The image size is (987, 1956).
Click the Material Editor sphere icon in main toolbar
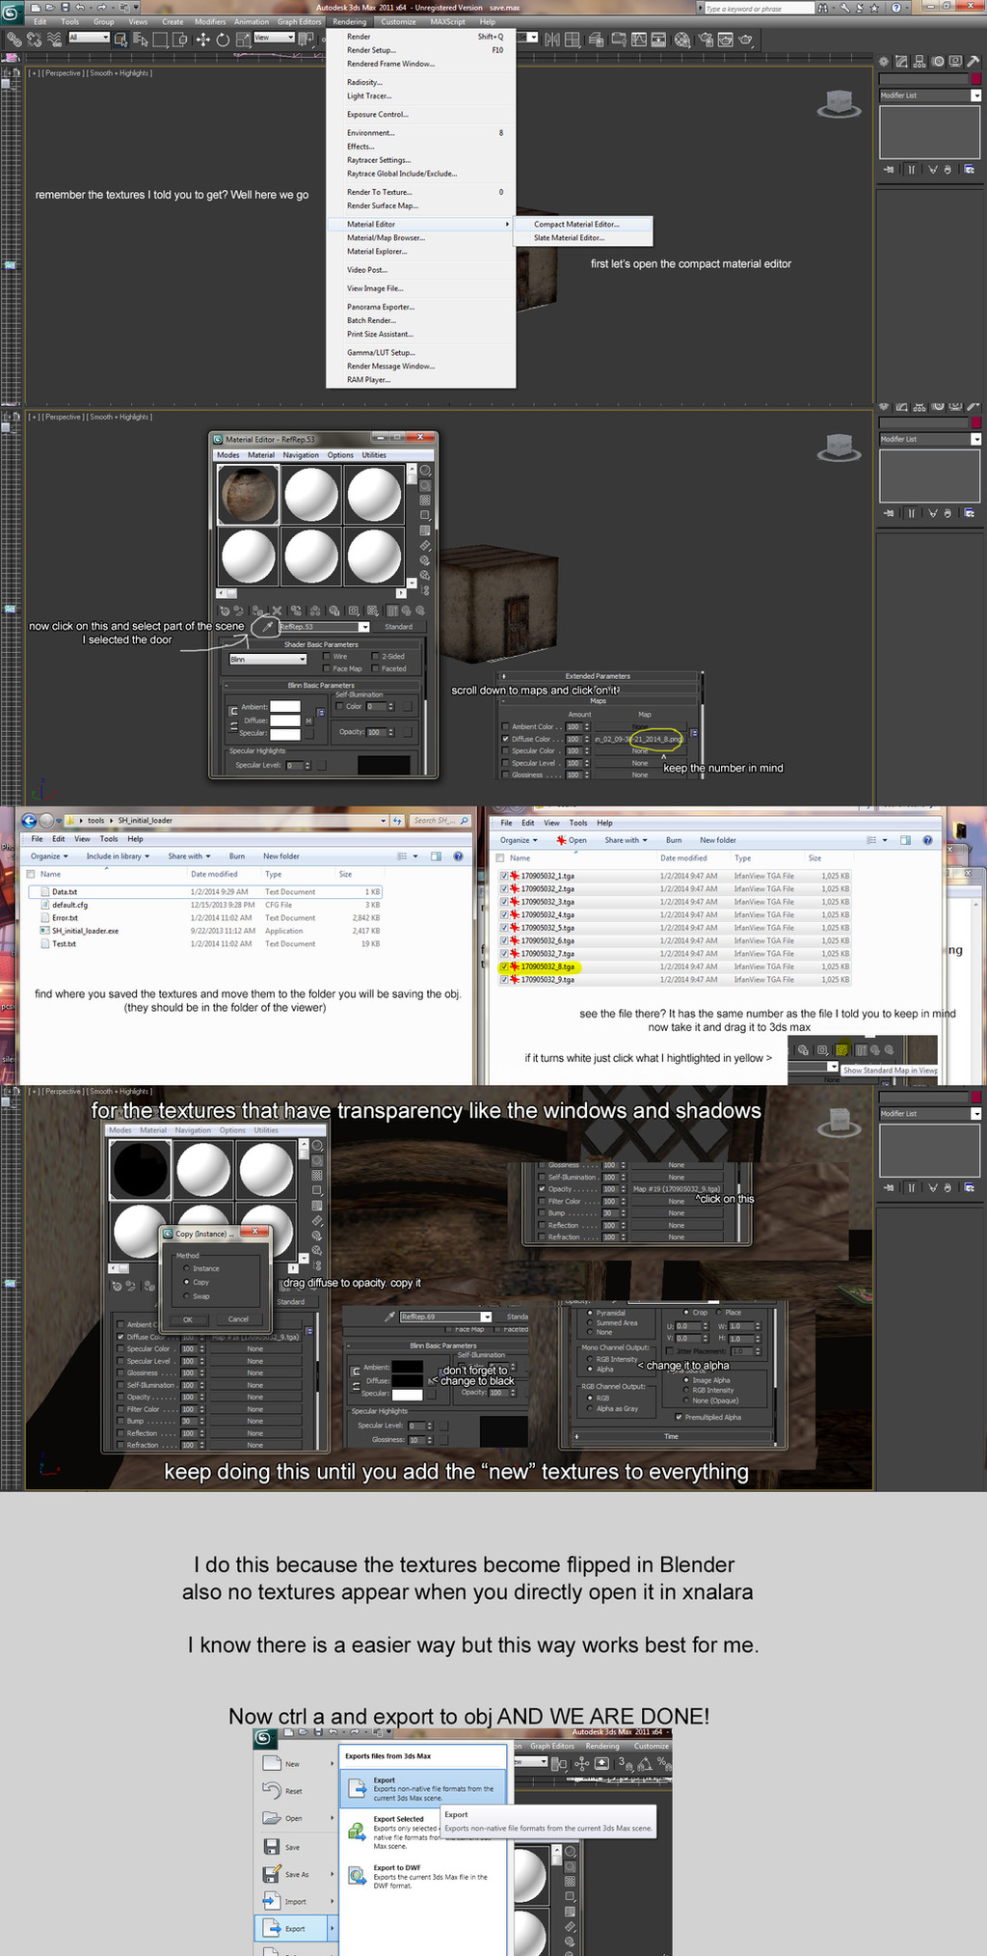click(682, 40)
